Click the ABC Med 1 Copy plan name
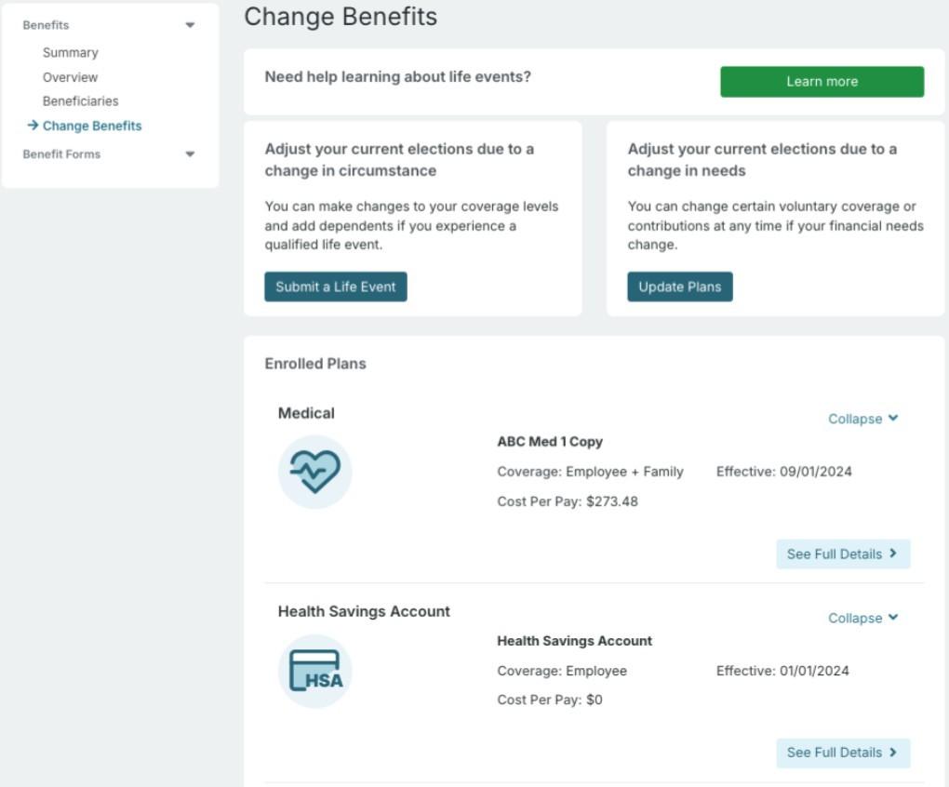 click(550, 442)
